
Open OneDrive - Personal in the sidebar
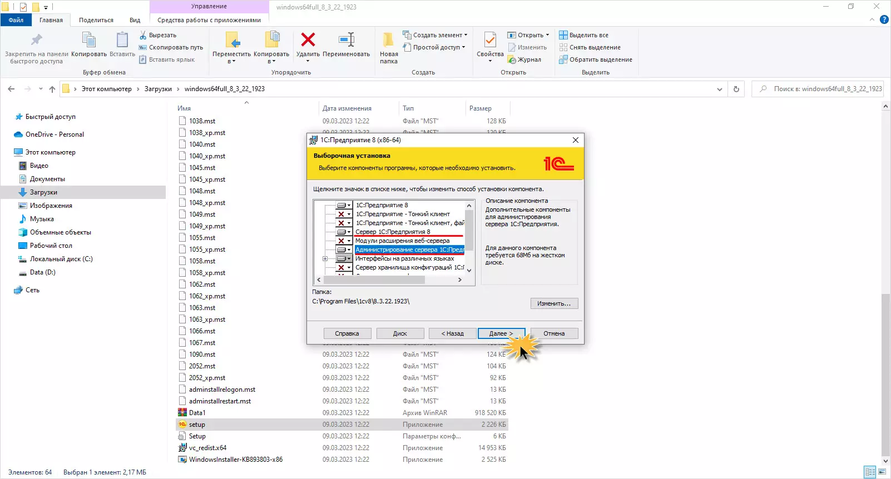point(55,134)
